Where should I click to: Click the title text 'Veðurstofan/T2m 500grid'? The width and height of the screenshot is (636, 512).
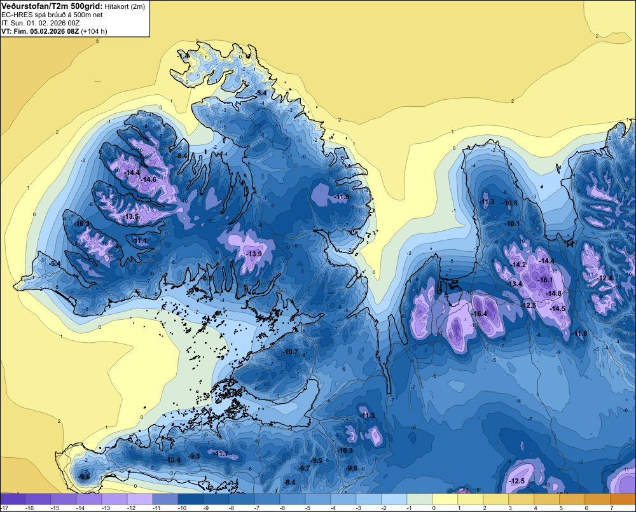tap(52, 6)
